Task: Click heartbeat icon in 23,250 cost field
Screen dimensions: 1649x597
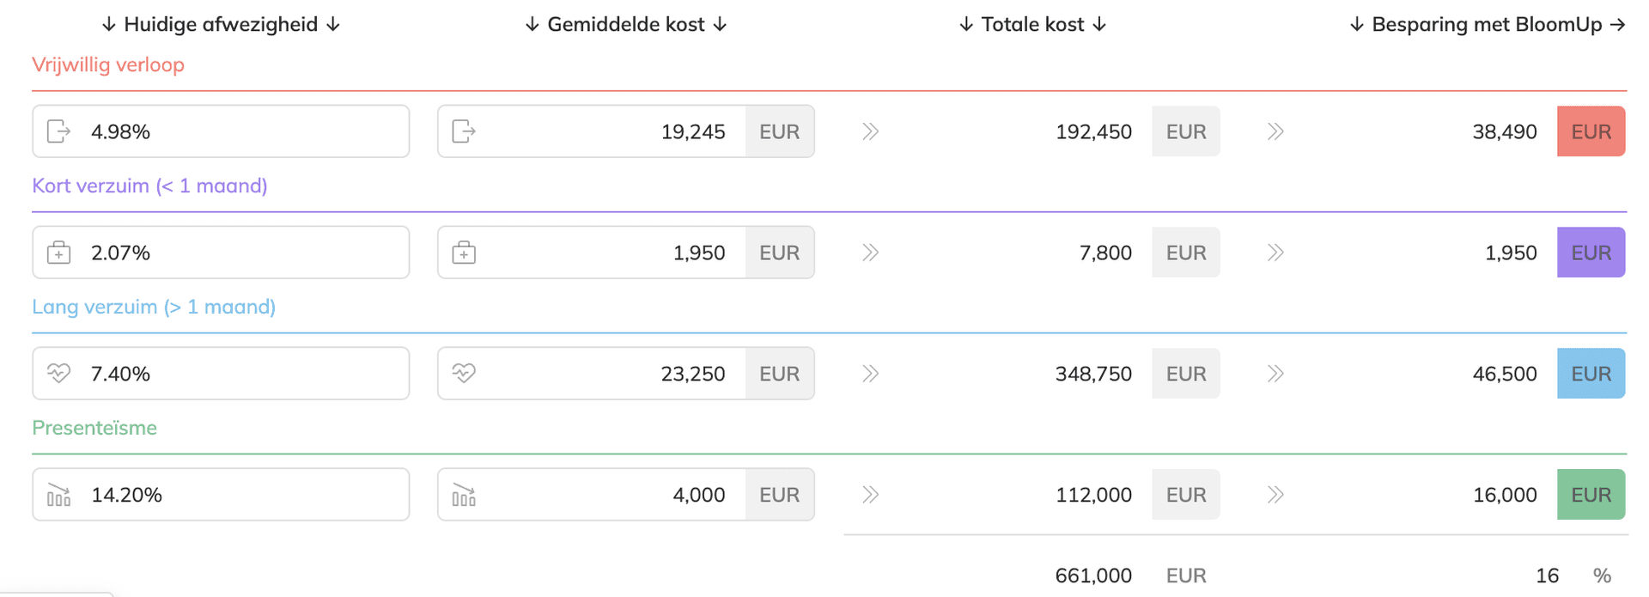Action: pyautogui.click(x=464, y=374)
